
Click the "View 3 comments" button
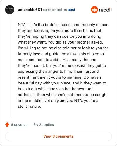58,136
